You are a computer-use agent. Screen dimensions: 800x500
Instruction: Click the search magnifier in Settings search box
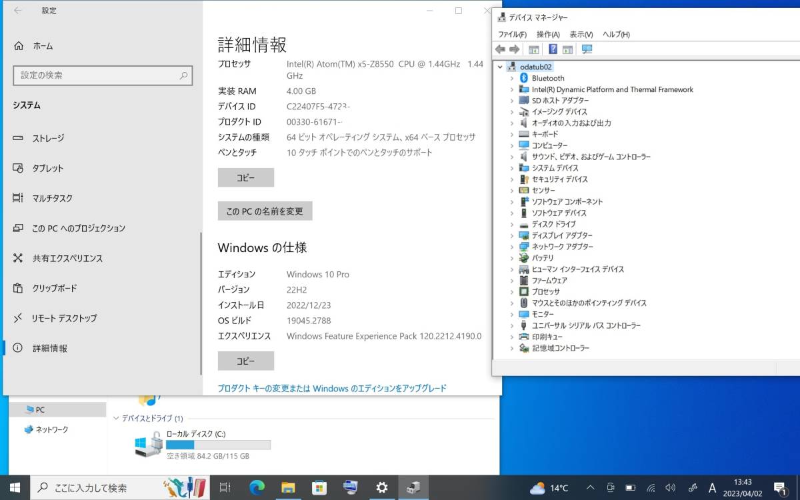point(183,76)
